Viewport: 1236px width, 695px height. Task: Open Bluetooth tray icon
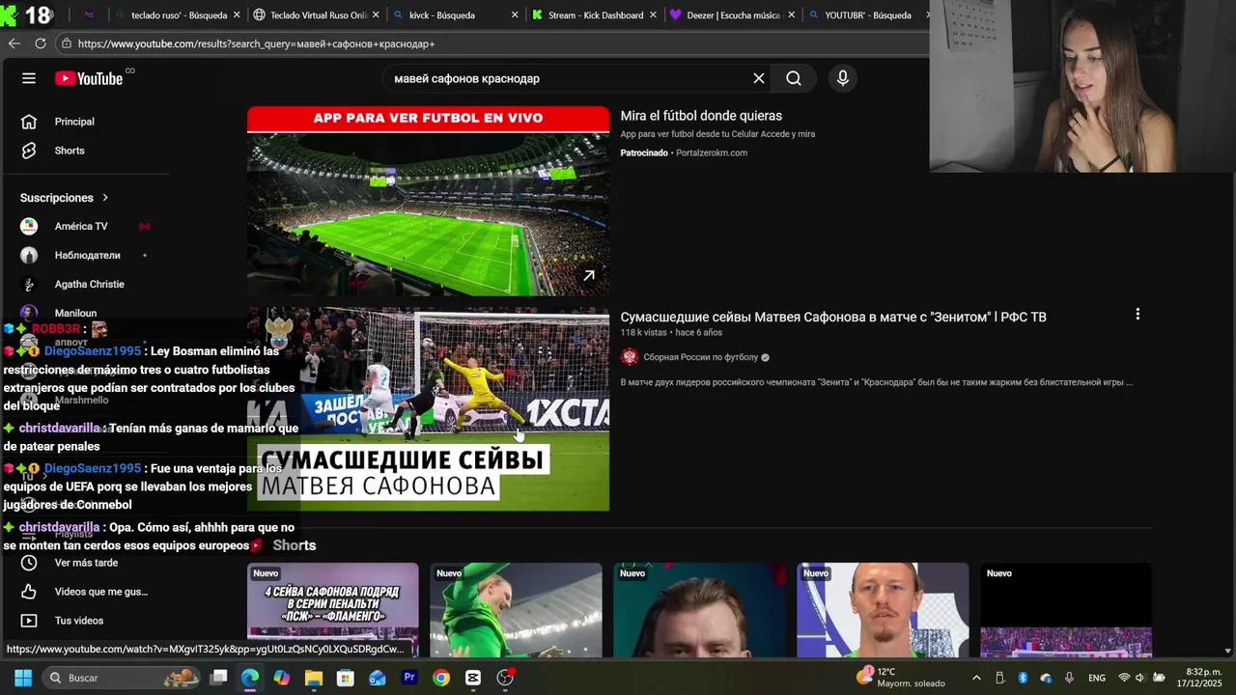[x=1023, y=678]
